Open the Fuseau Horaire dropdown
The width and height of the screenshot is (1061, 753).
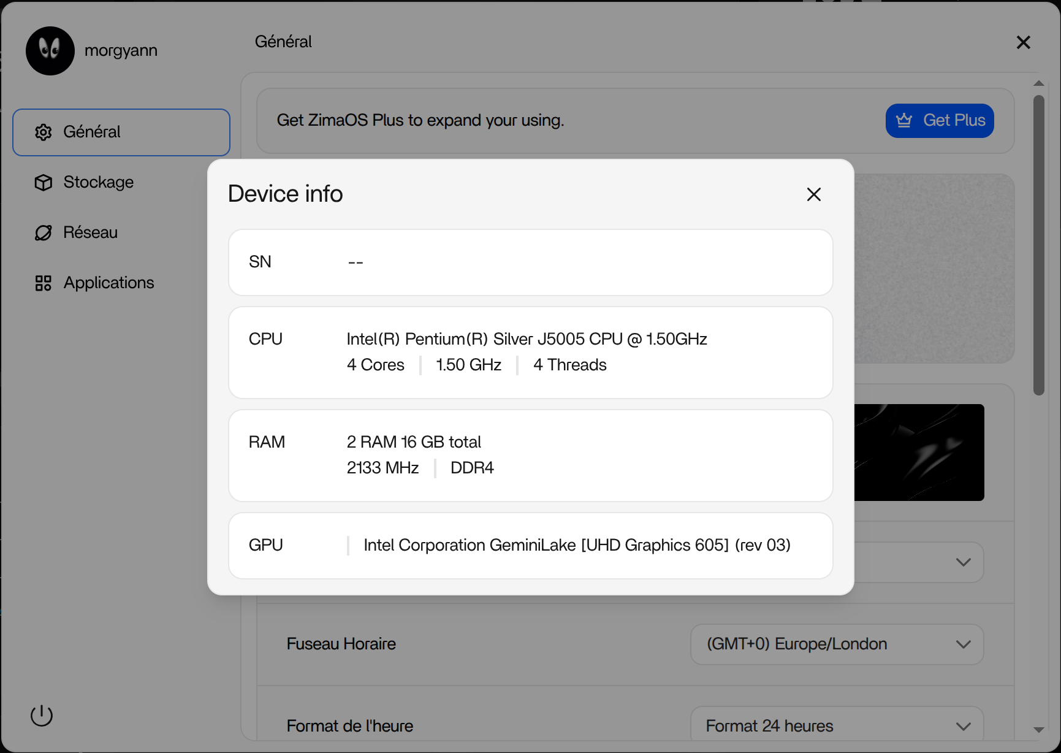(837, 644)
